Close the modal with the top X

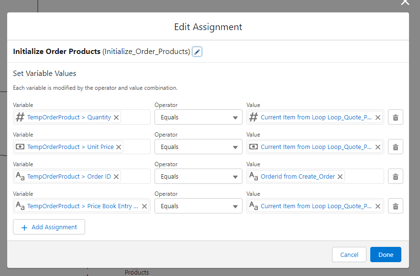tap(405, 2)
